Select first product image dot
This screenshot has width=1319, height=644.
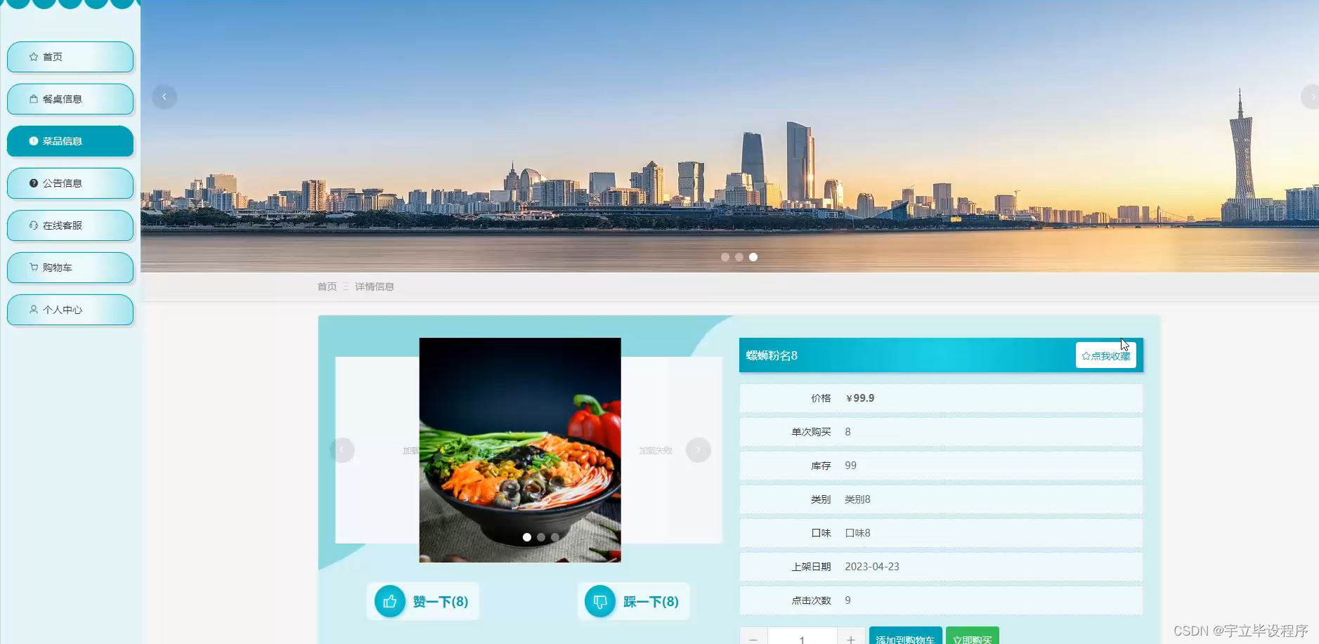[527, 537]
